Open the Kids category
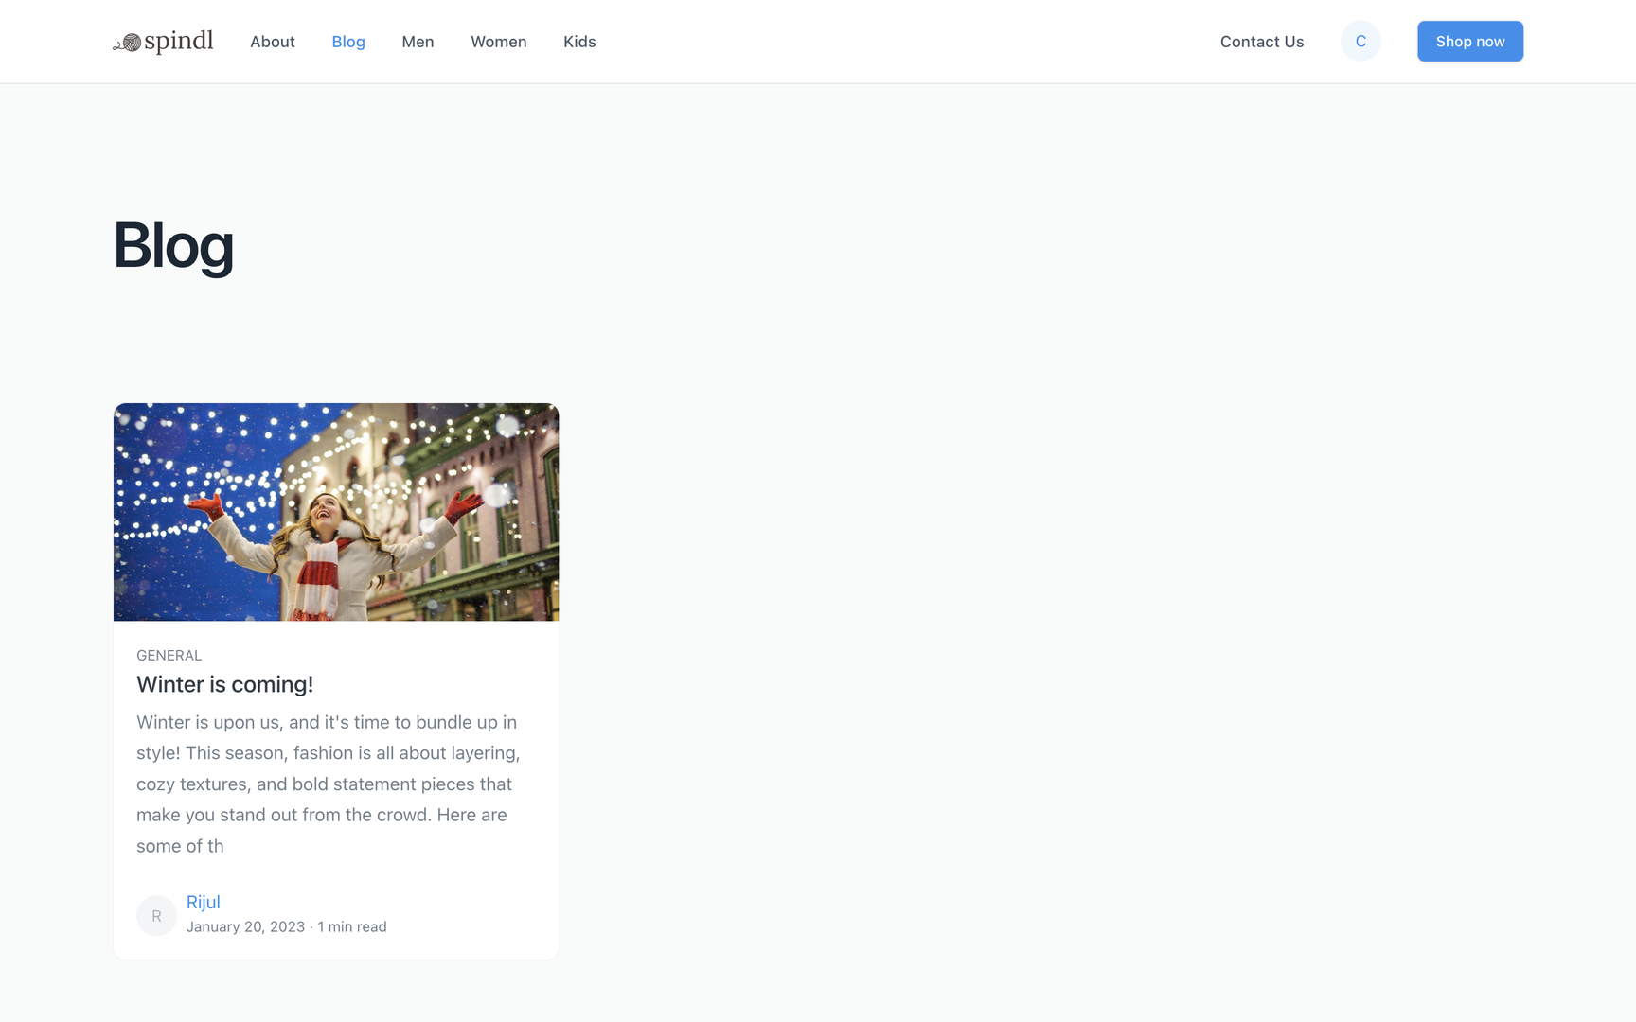 [579, 42]
